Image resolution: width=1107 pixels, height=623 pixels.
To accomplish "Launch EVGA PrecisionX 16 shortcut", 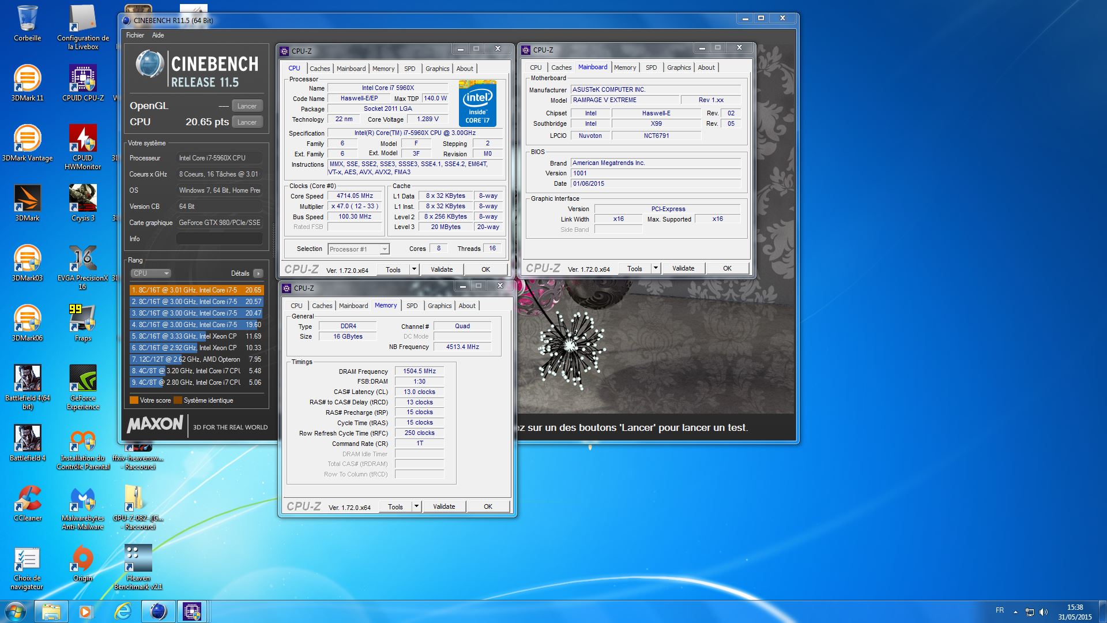I will point(83,267).
